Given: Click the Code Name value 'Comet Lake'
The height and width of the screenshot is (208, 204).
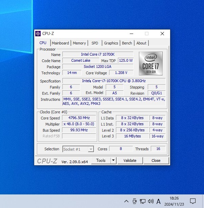Looking at the screenshot, I should point(81,60).
